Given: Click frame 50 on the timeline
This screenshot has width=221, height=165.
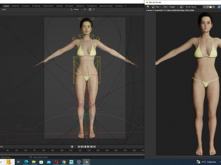Looking at the screenshot, I should click(17, 150).
